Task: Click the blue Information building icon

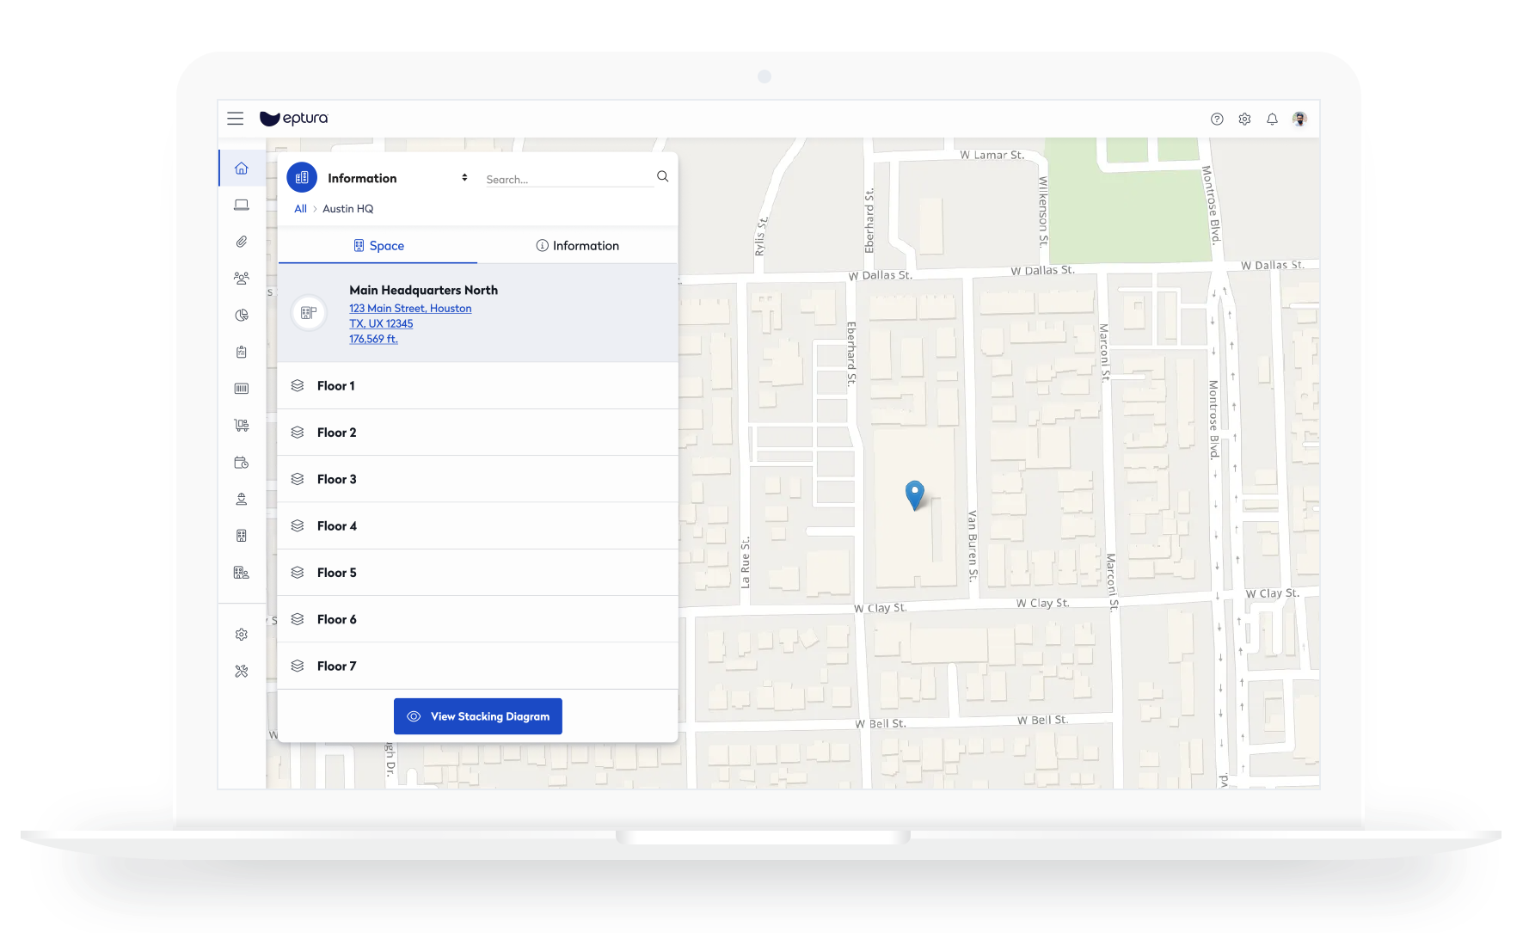Action: (302, 178)
